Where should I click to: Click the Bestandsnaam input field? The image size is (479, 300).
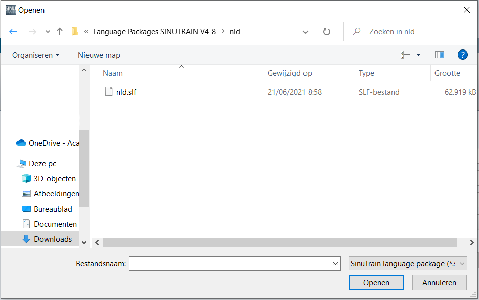[x=235, y=264]
